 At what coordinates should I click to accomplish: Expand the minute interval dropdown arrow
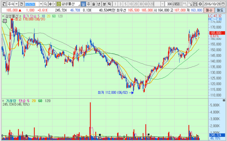[162, 4]
